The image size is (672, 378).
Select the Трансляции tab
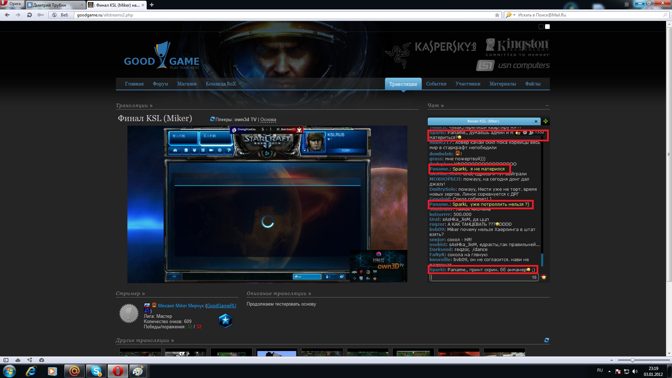(x=403, y=84)
